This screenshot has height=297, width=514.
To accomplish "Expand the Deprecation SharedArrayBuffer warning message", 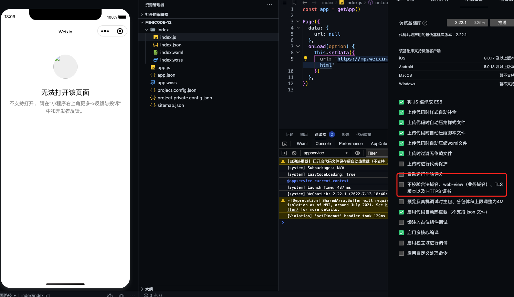I will [289, 200].
